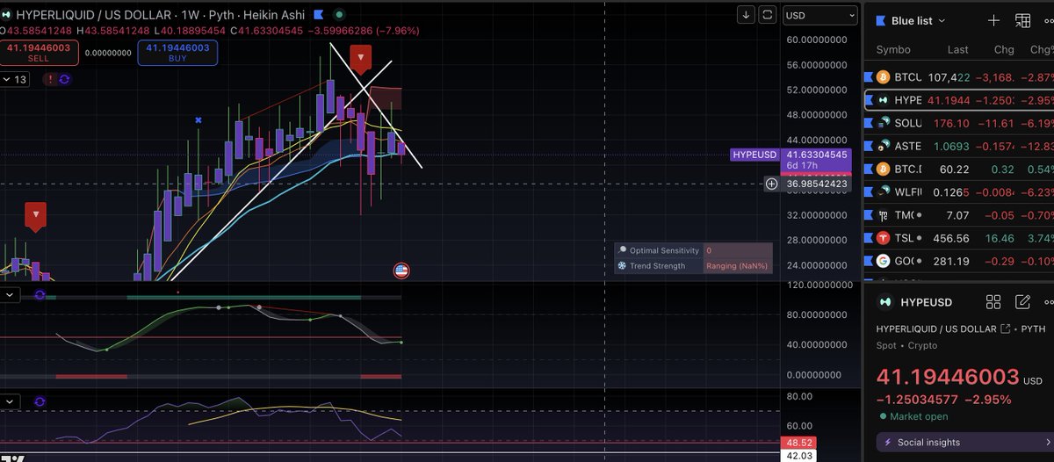Click the Tesla logo in TSL row
This screenshot has width=1054, height=462.
pos(883,238)
